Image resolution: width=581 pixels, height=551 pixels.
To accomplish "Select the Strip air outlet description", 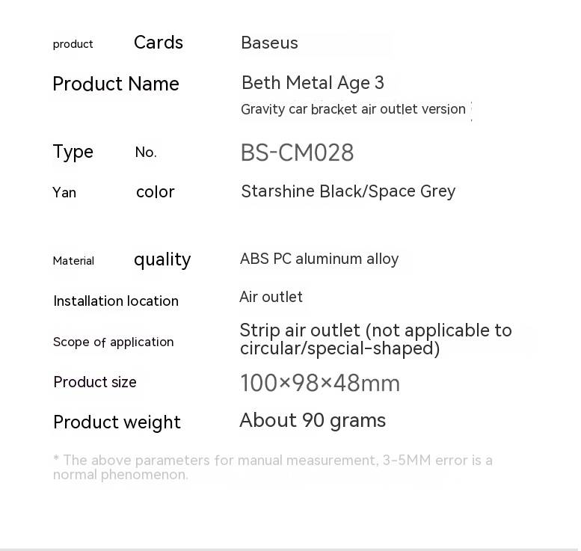I will coord(375,339).
